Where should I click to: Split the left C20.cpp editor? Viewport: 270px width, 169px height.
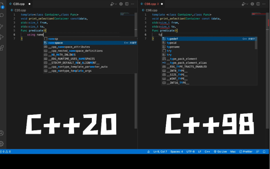(x=127, y=4)
